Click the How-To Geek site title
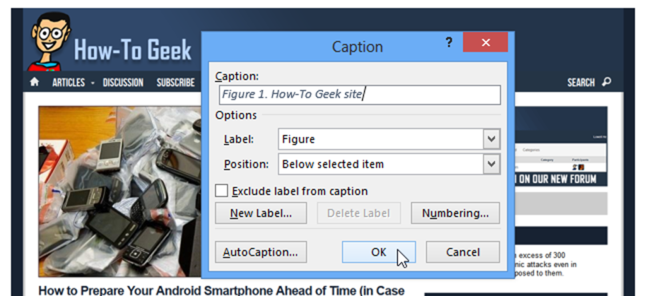646x296 pixels. click(132, 50)
